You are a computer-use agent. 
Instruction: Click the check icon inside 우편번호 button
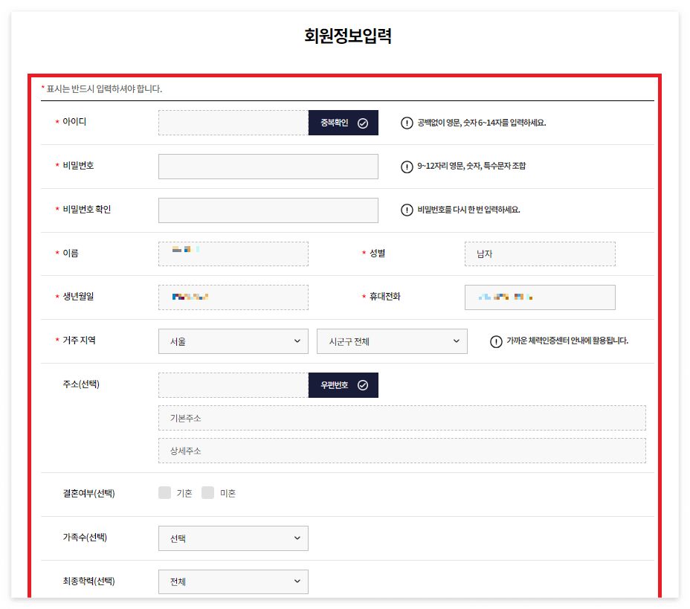(364, 384)
